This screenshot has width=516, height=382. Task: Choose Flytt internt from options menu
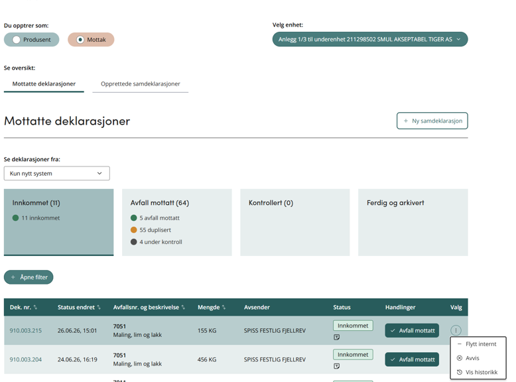[478, 344]
